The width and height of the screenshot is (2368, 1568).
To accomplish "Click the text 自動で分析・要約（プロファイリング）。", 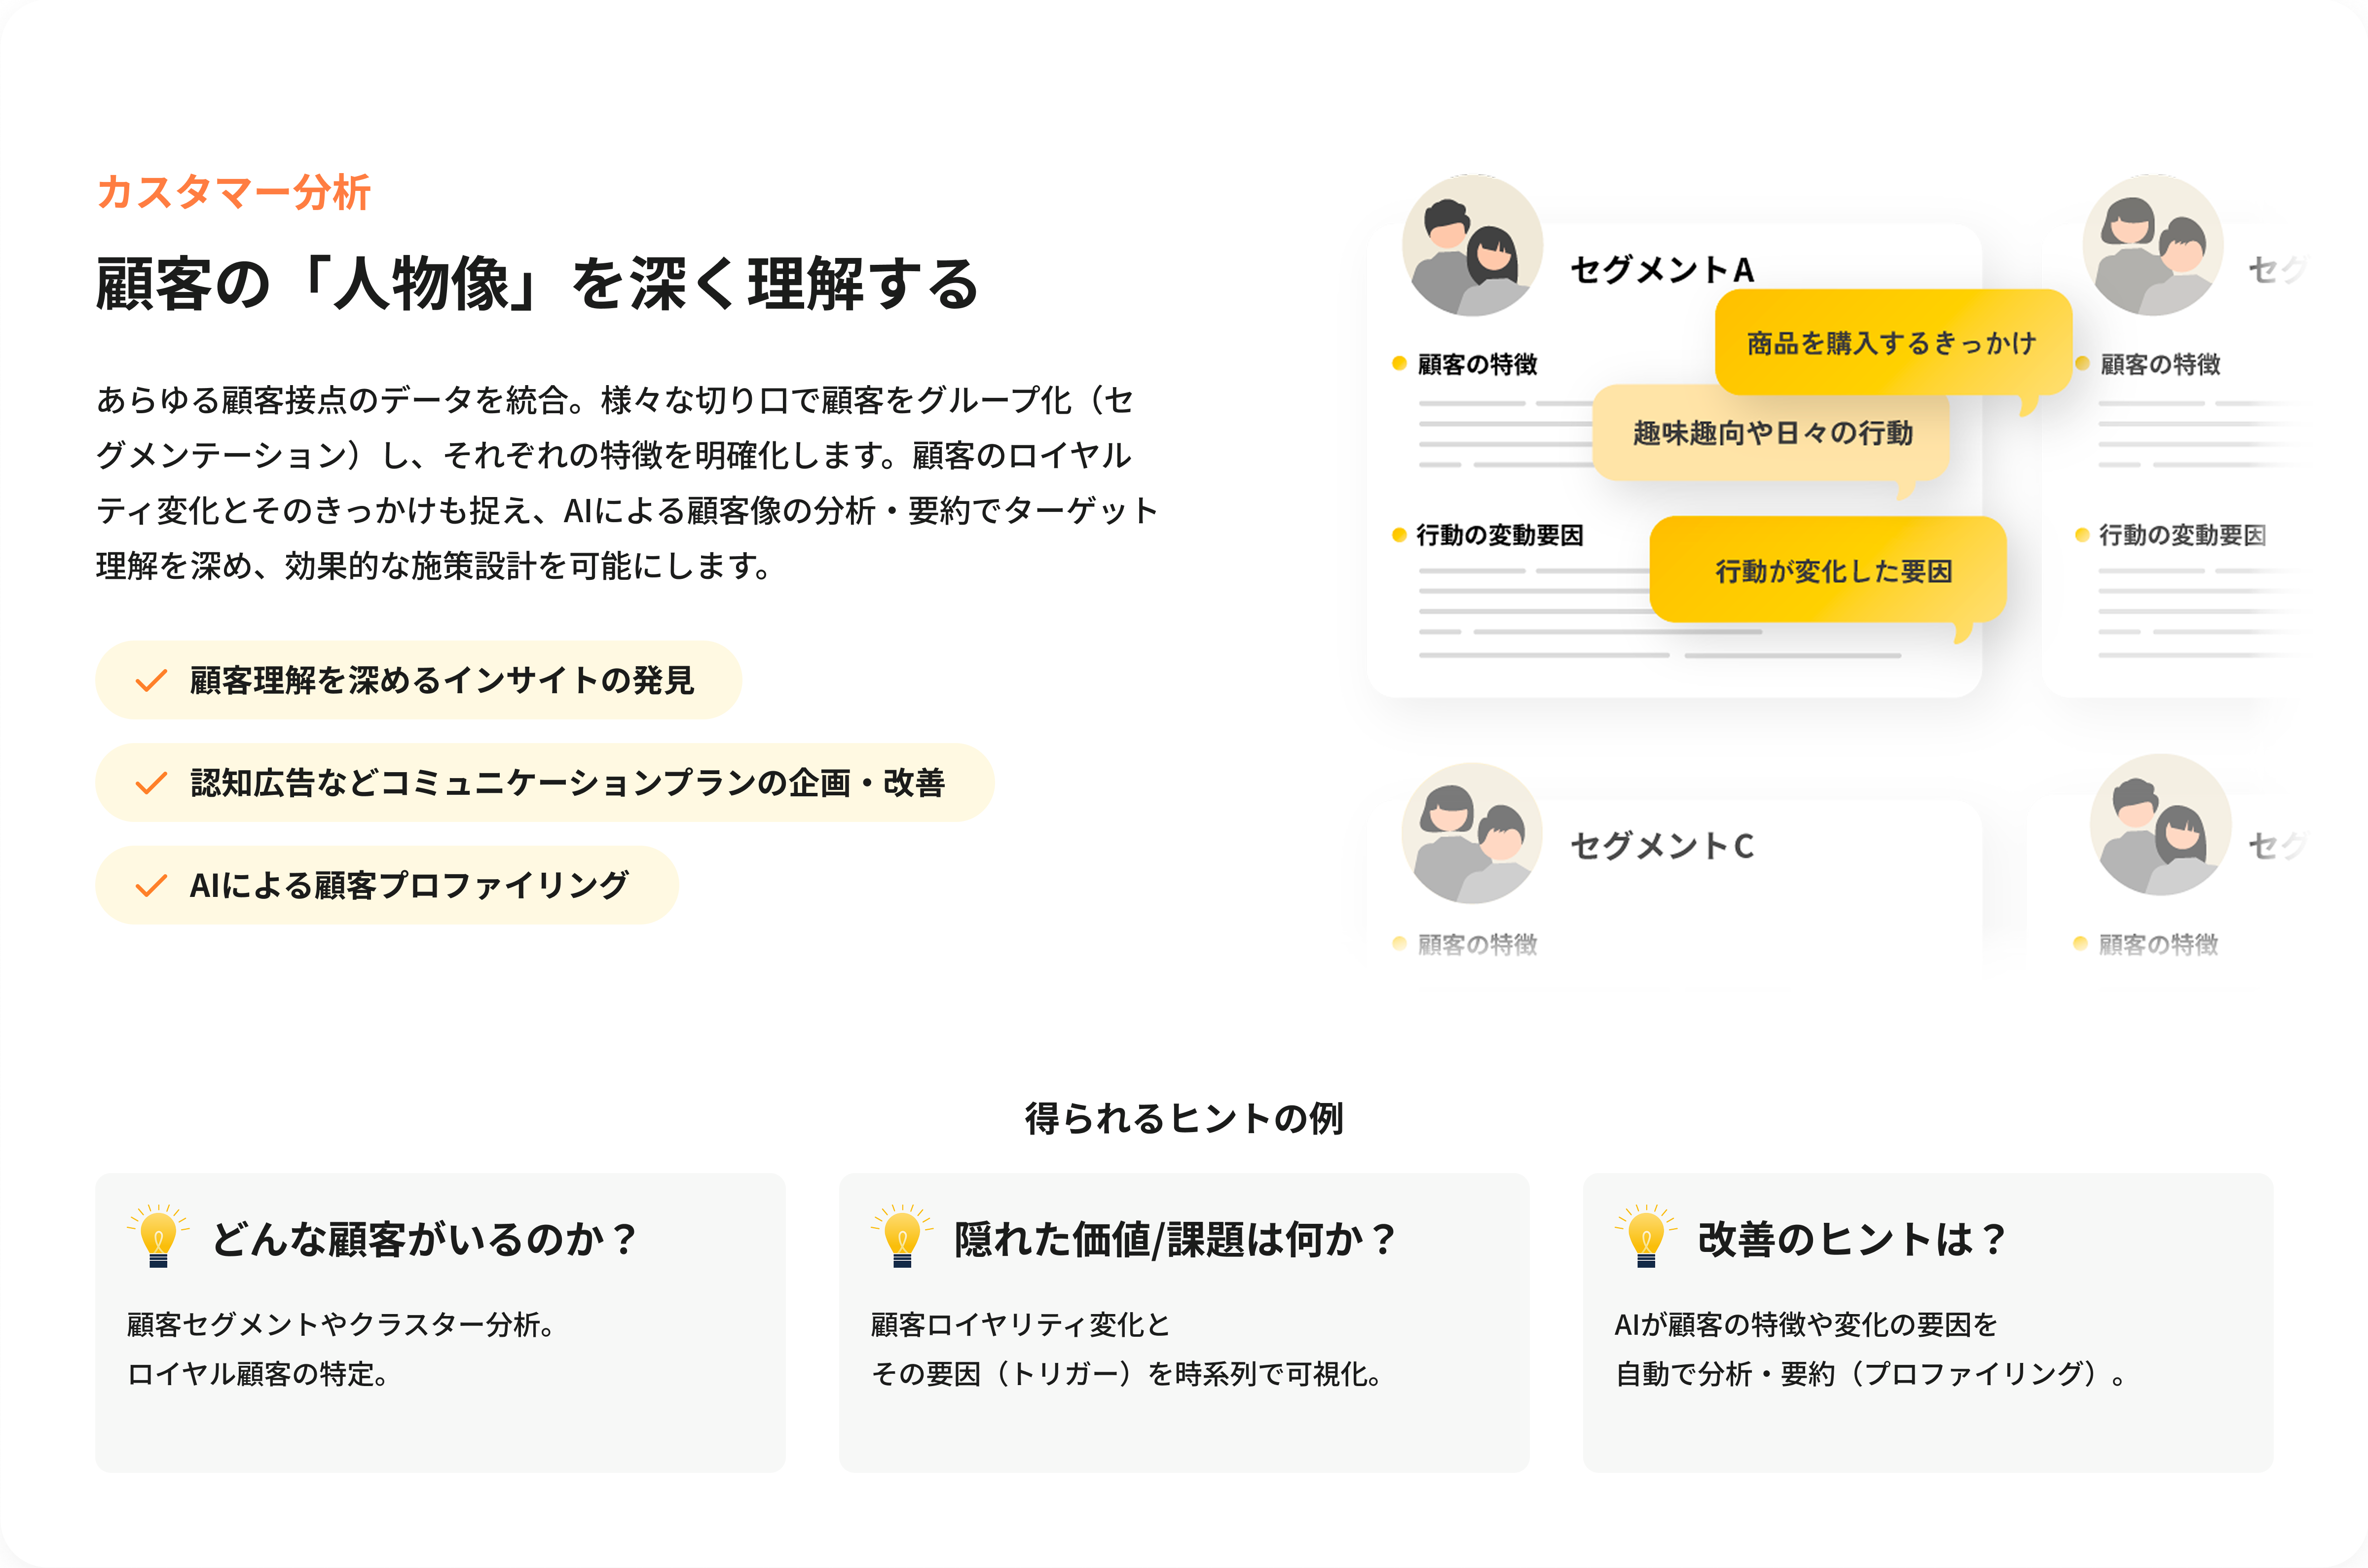I will (x=1872, y=1374).
